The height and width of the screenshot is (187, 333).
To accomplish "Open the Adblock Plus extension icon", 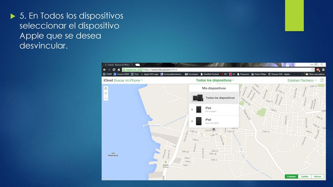I will pyautogui.click(x=318, y=70).
